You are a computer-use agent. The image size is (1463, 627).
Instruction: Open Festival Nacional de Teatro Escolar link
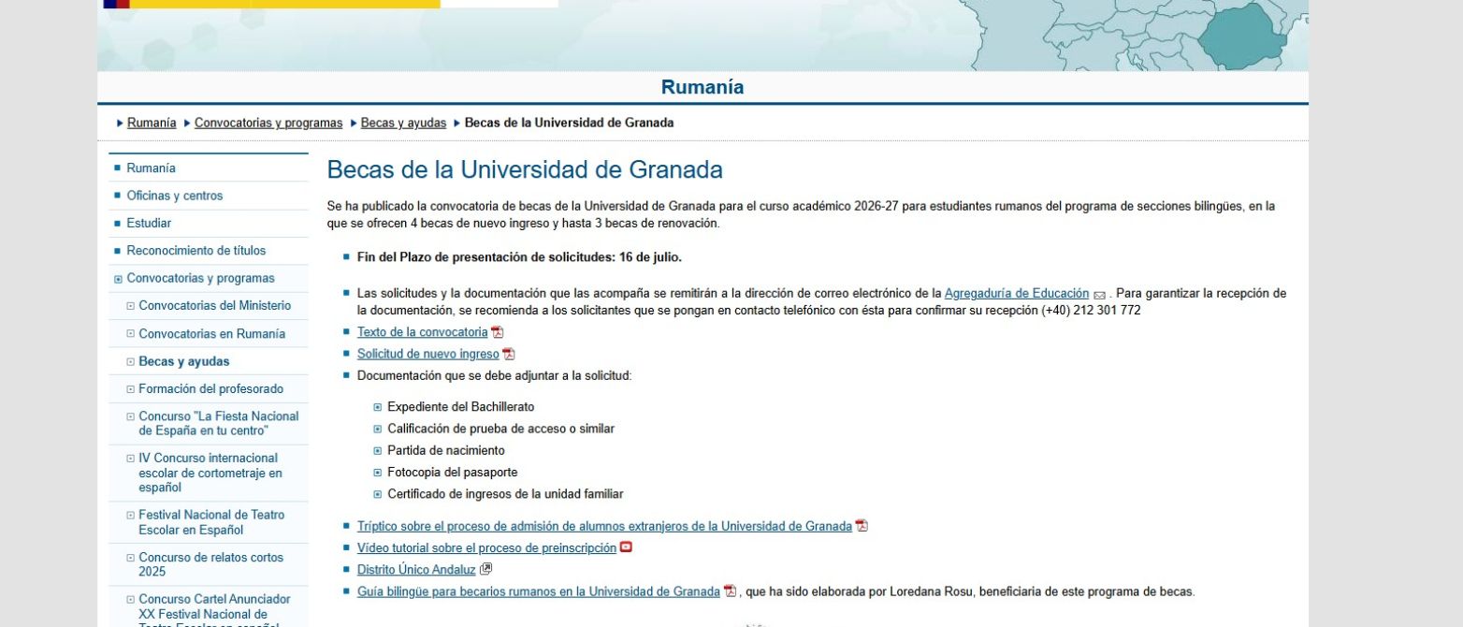click(211, 522)
